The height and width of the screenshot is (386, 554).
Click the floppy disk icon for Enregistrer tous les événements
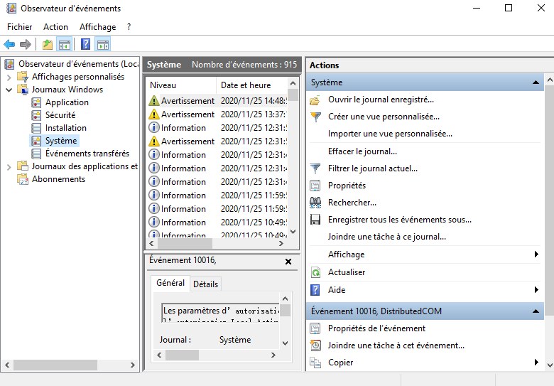coord(316,220)
